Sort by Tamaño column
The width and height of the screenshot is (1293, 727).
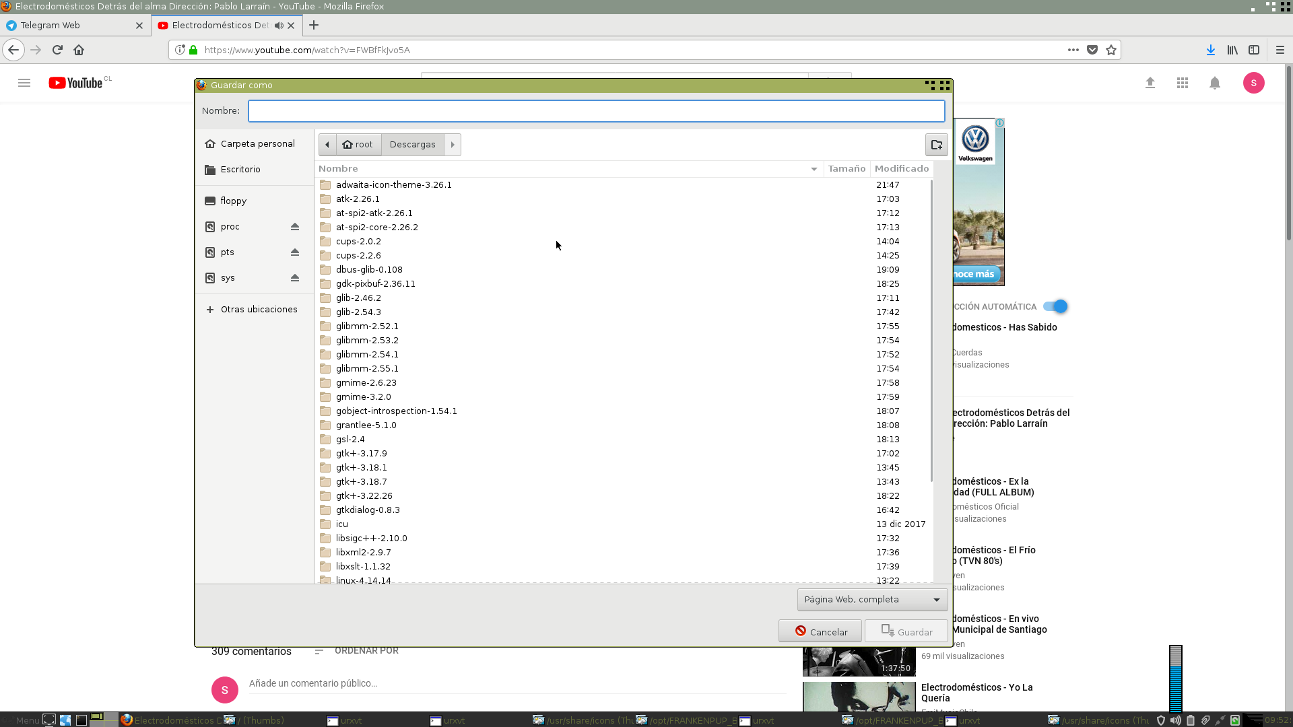click(x=847, y=169)
